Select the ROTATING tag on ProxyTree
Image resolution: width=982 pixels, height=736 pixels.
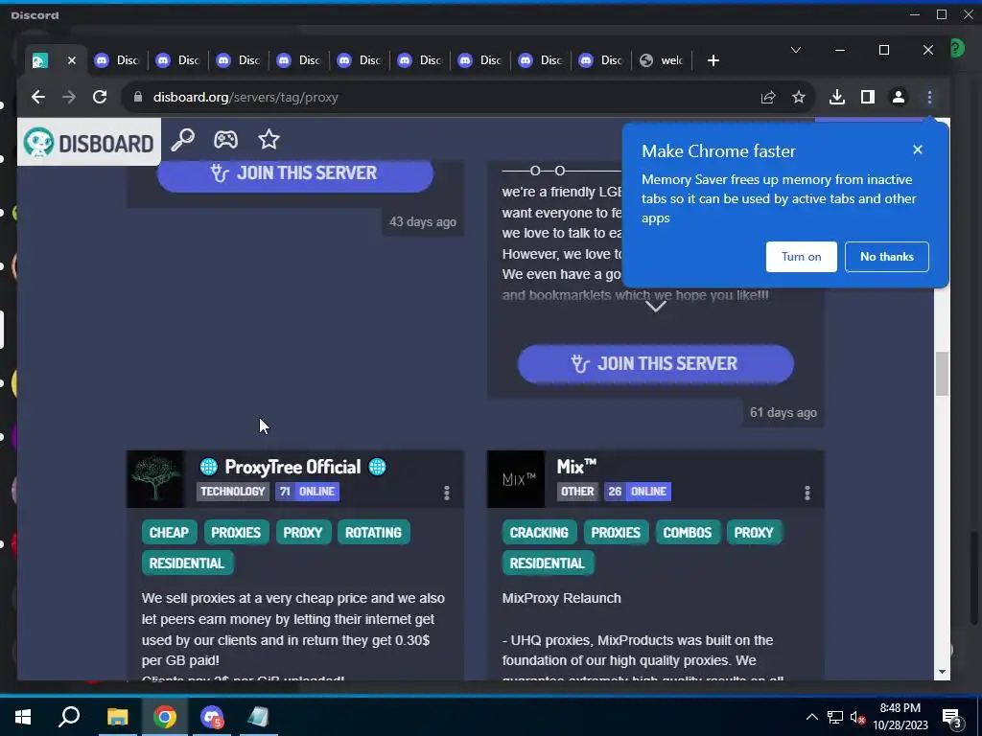point(373,533)
